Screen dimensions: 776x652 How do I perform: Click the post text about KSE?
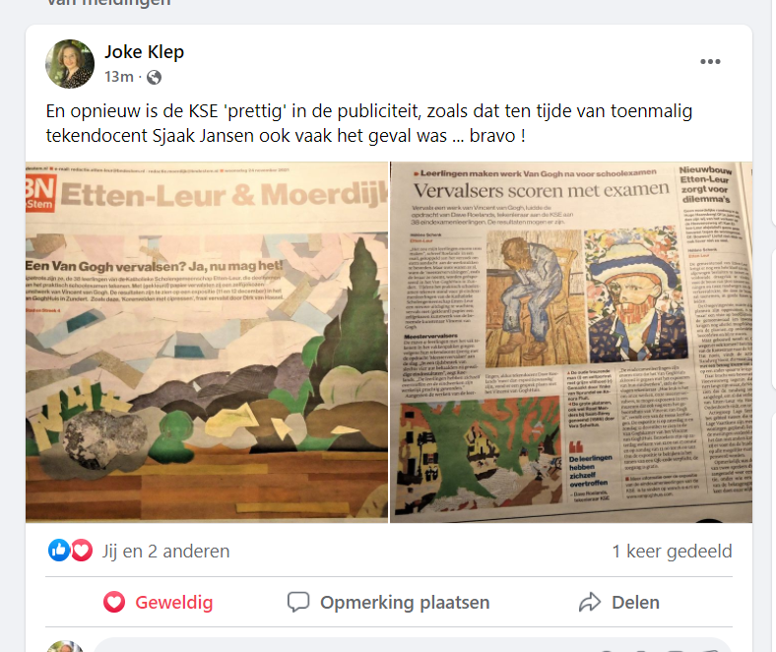point(368,123)
